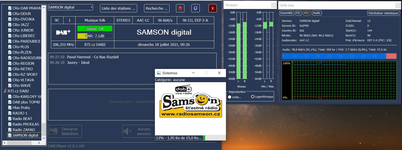This screenshot has width=402, height=150.
Task: Click the note icon beside CRo-JAZZ
Action: 9,25
